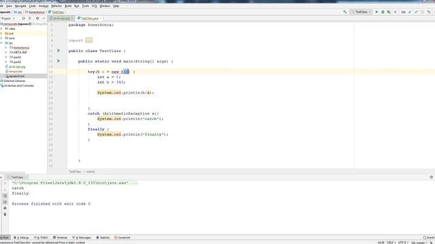Open the View menu
This screenshot has width=435, height=244.
(9, 6)
